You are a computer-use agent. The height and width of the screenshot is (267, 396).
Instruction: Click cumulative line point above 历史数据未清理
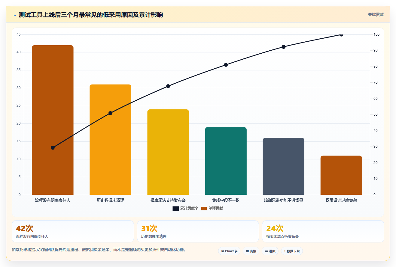(110, 113)
